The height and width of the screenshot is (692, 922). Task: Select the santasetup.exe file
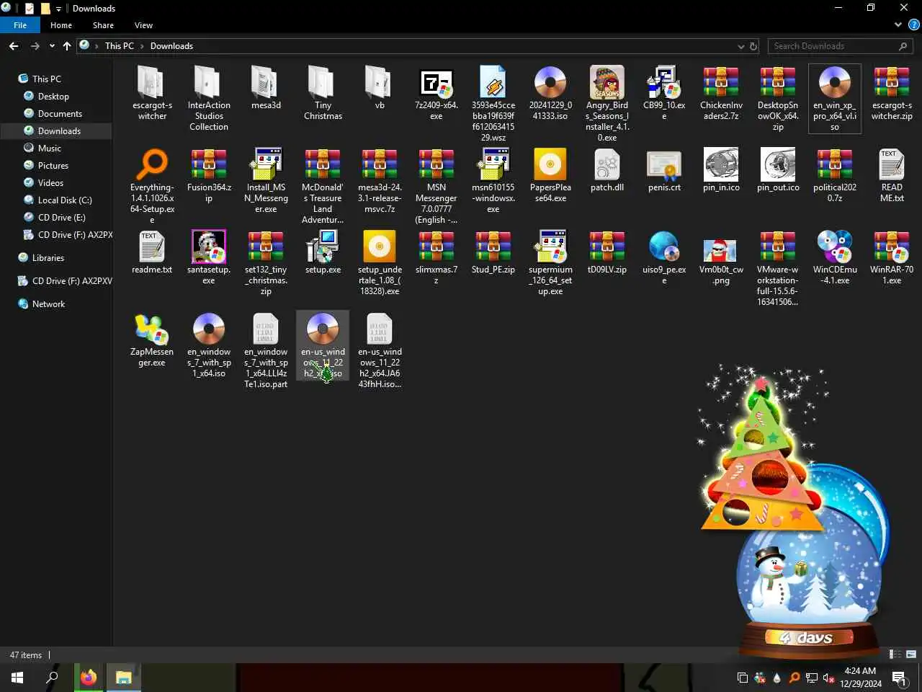tap(209, 257)
